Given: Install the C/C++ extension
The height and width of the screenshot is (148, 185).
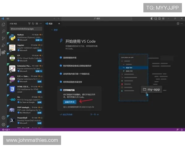Looking at the screenshot, I should tap(39, 82).
